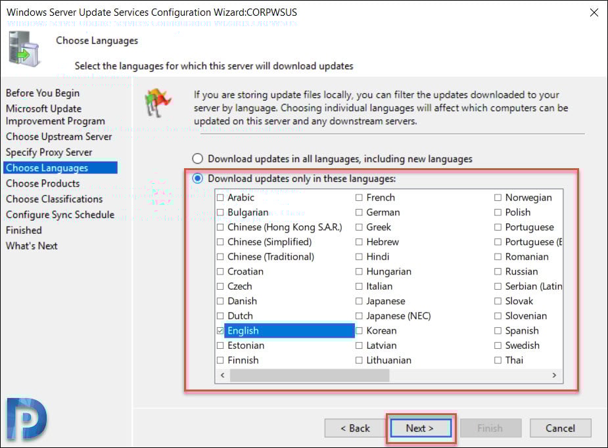Open the Finished step in sidebar

pyautogui.click(x=24, y=230)
